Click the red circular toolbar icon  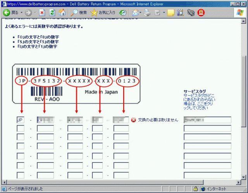coord(201,12)
